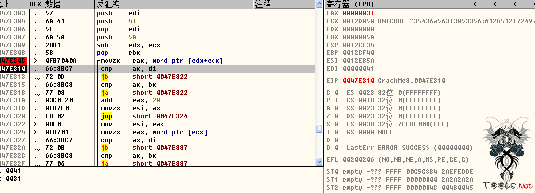
Task: Click the current EIP address 047E310 in listing
Action: [13, 68]
